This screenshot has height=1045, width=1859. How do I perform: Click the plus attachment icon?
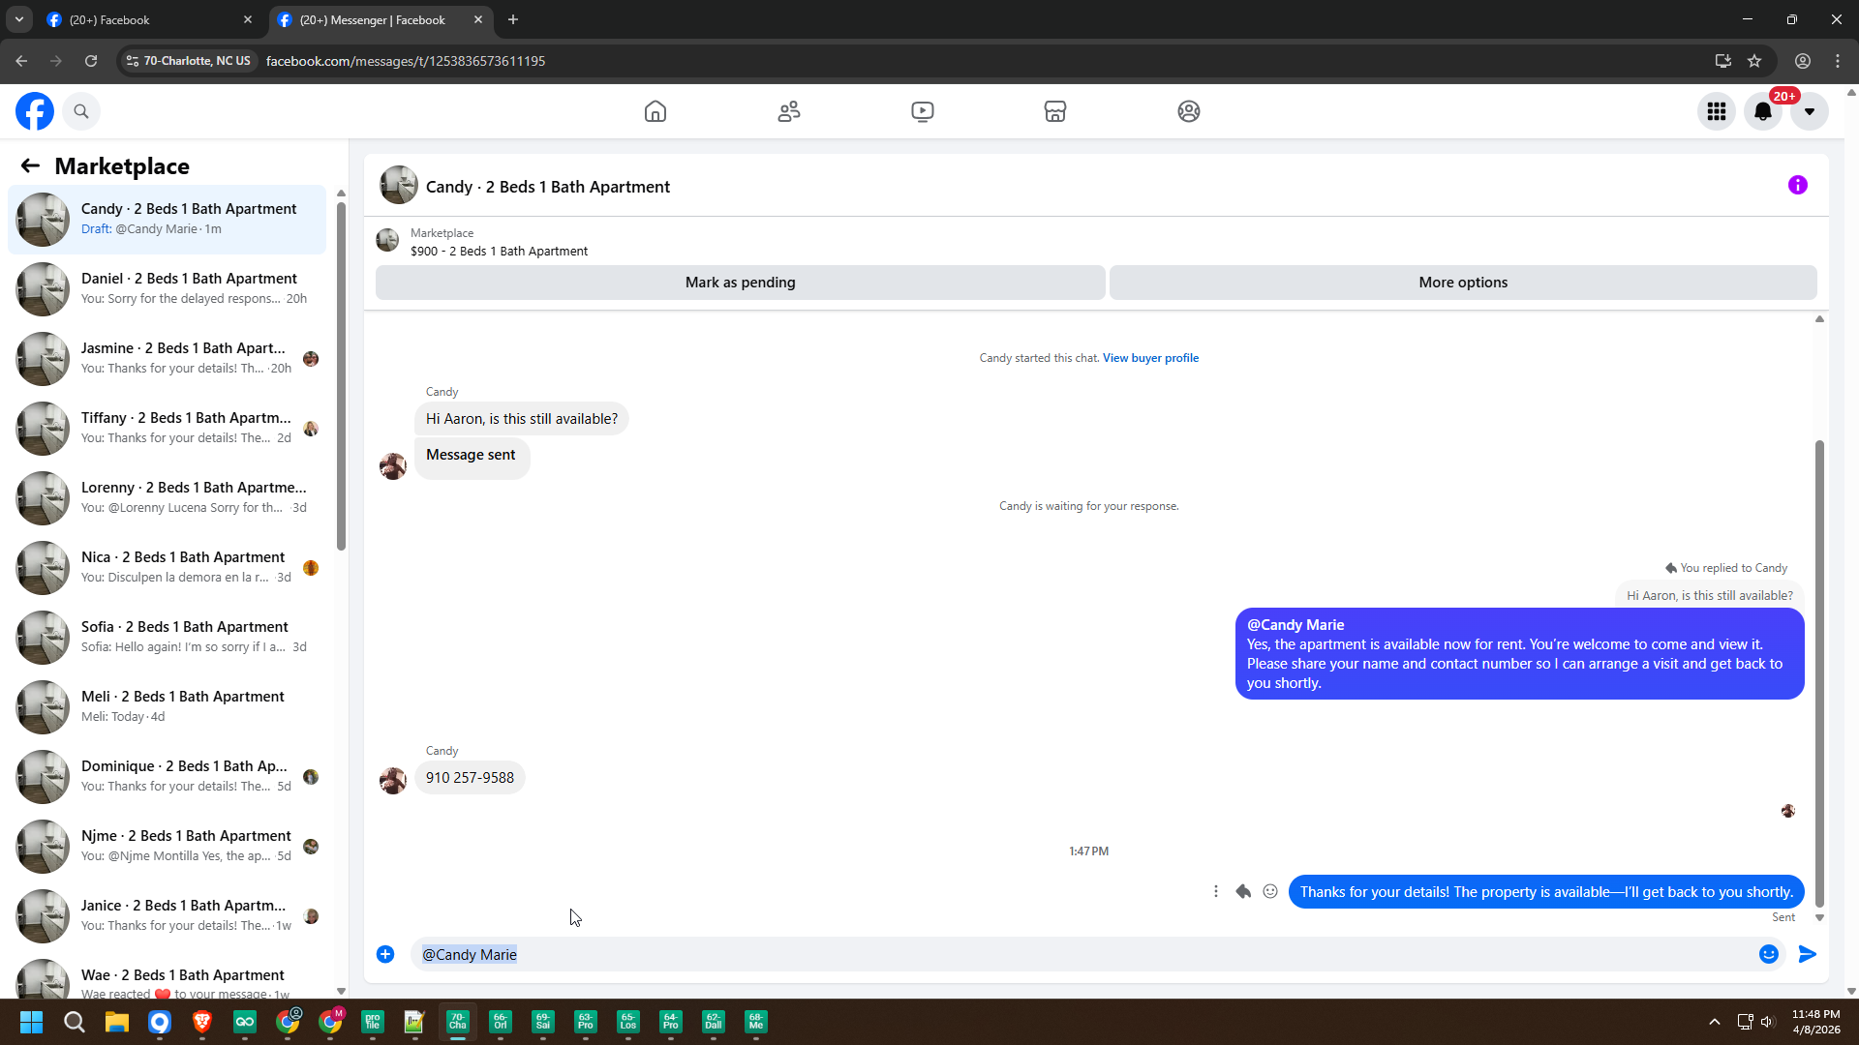click(x=385, y=954)
